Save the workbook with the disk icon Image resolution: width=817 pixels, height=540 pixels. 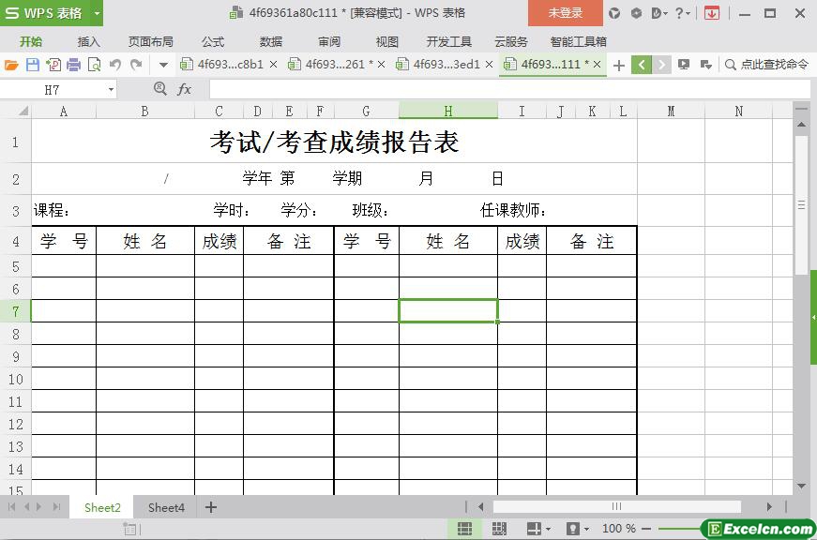tap(32, 65)
